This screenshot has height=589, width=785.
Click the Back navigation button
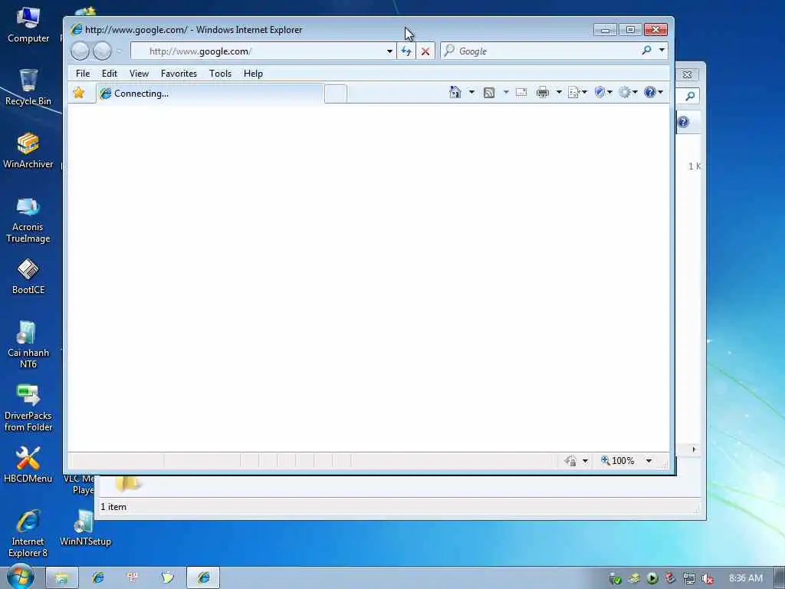pyautogui.click(x=80, y=51)
